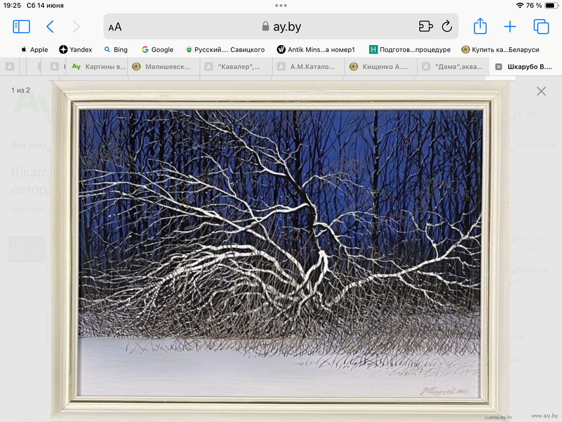Open the Google bookmark
The height and width of the screenshot is (422, 562).
click(157, 50)
